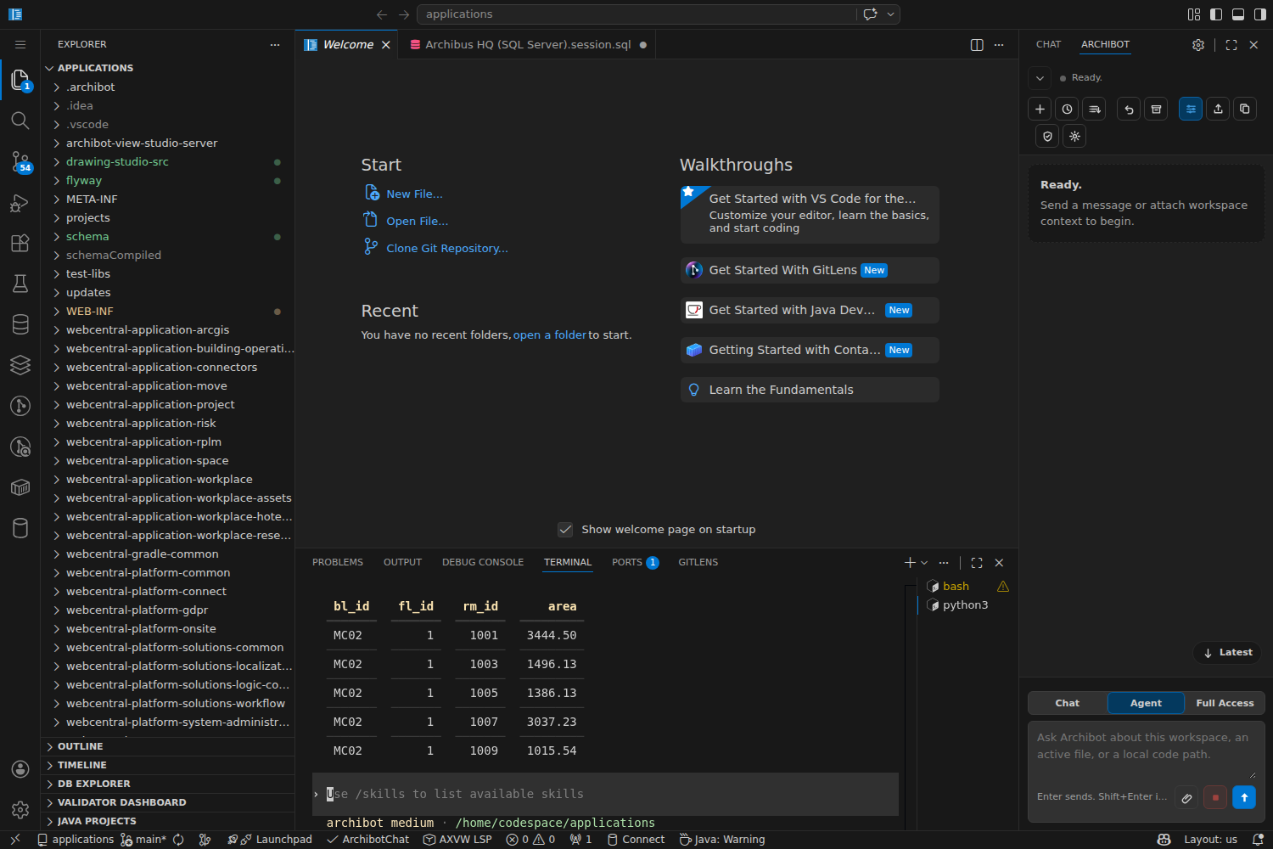
Task: Select the Full Access mode in Archibot
Action: tap(1225, 703)
